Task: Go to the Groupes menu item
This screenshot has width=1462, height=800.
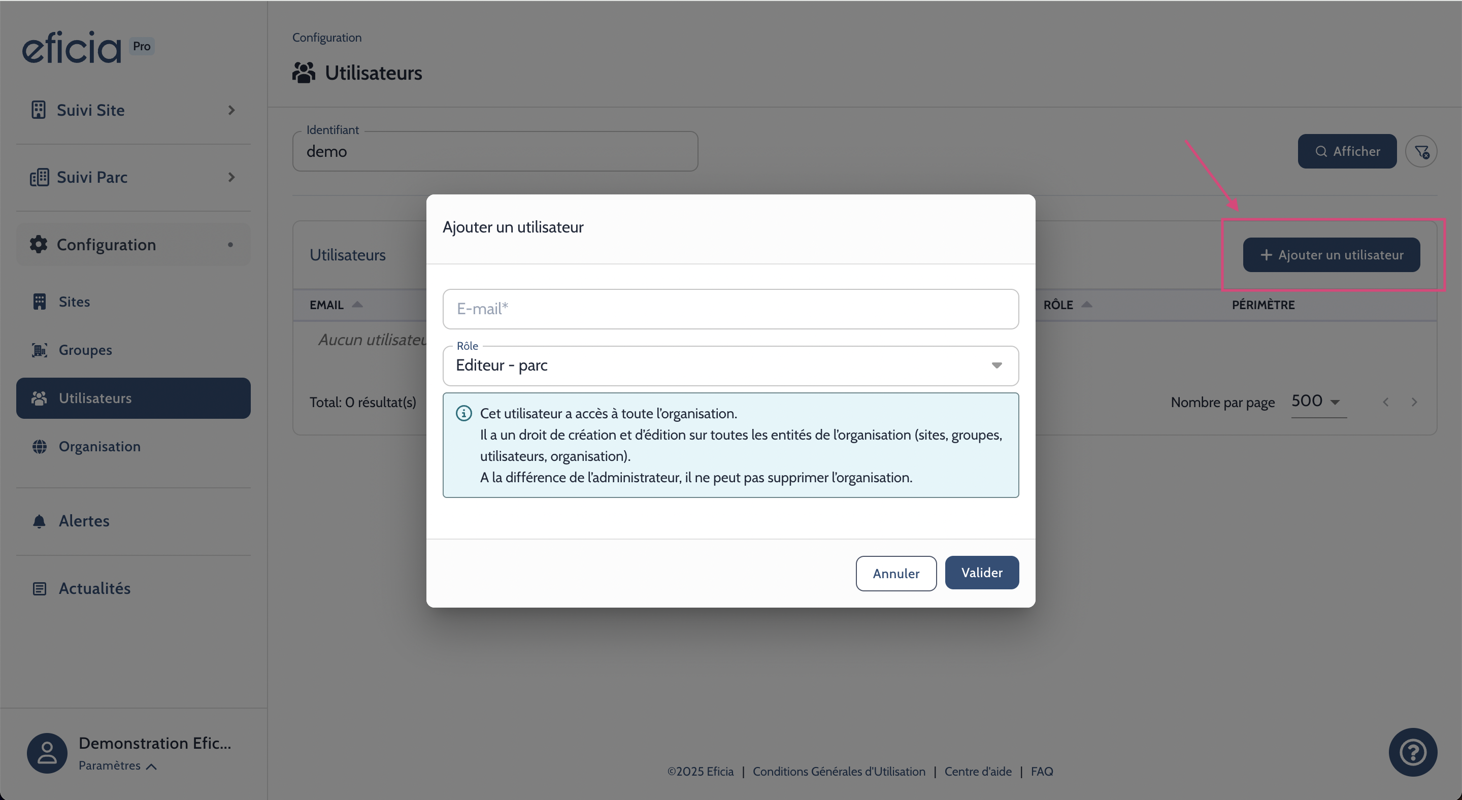Action: (x=85, y=350)
